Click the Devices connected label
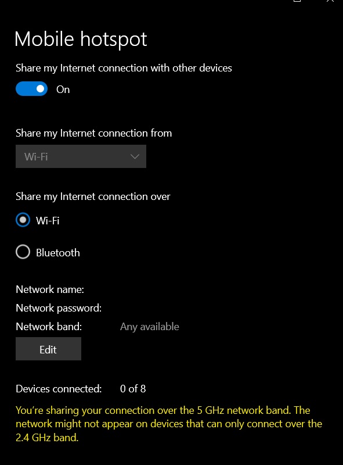 point(59,389)
